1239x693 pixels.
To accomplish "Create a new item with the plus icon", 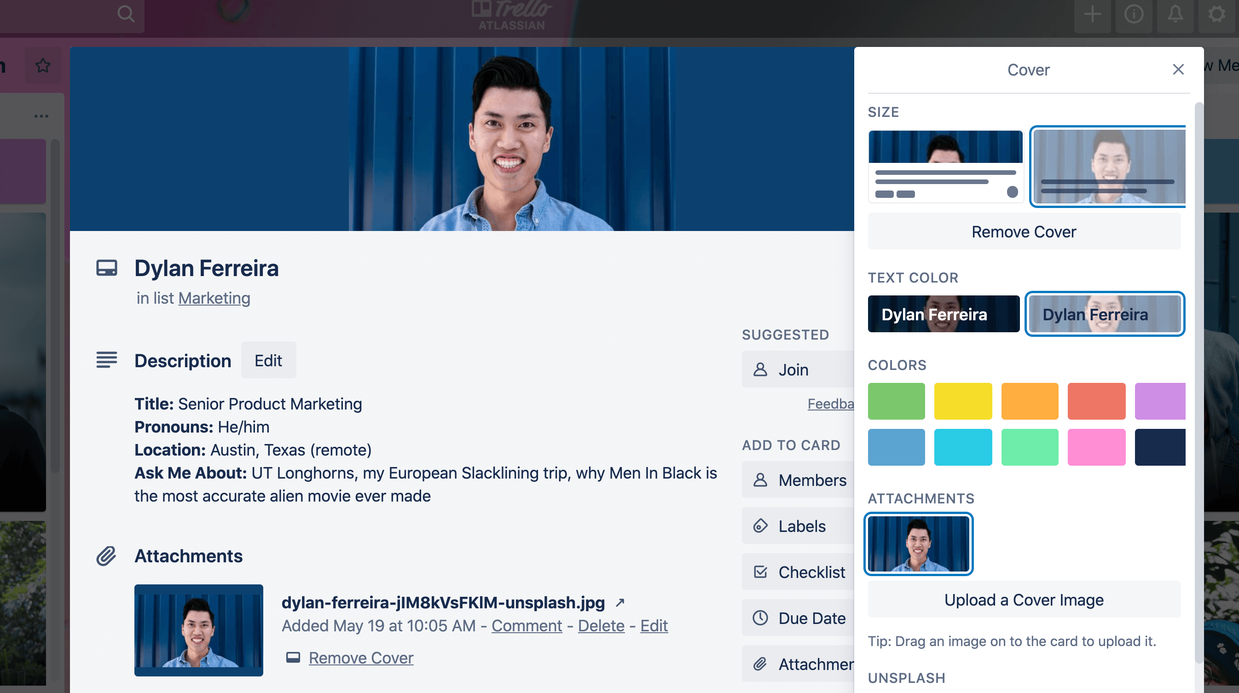I will [x=1092, y=14].
